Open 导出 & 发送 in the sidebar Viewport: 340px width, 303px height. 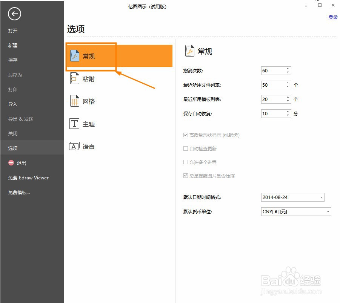coord(21,119)
